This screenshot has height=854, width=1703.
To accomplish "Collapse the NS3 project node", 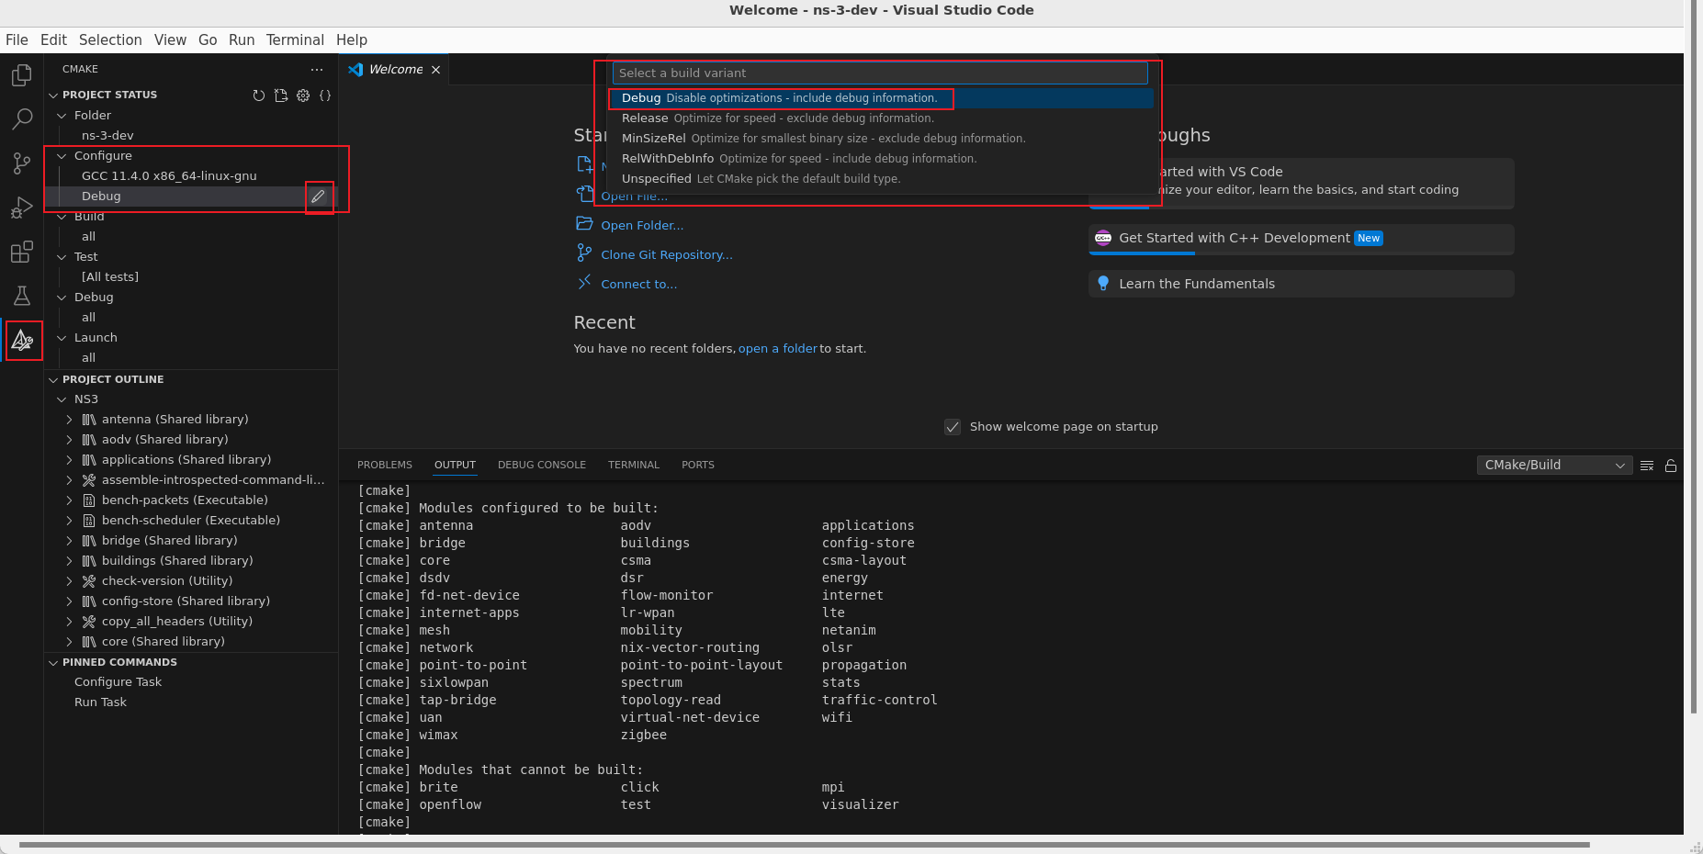I will [x=62, y=399].
